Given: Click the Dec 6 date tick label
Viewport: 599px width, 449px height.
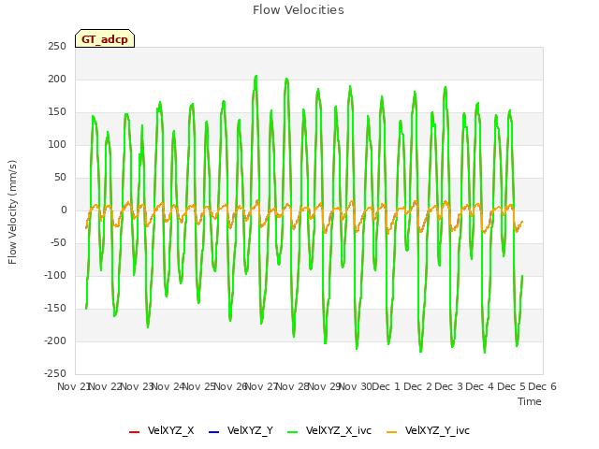Looking at the screenshot, I should [543, 386].
